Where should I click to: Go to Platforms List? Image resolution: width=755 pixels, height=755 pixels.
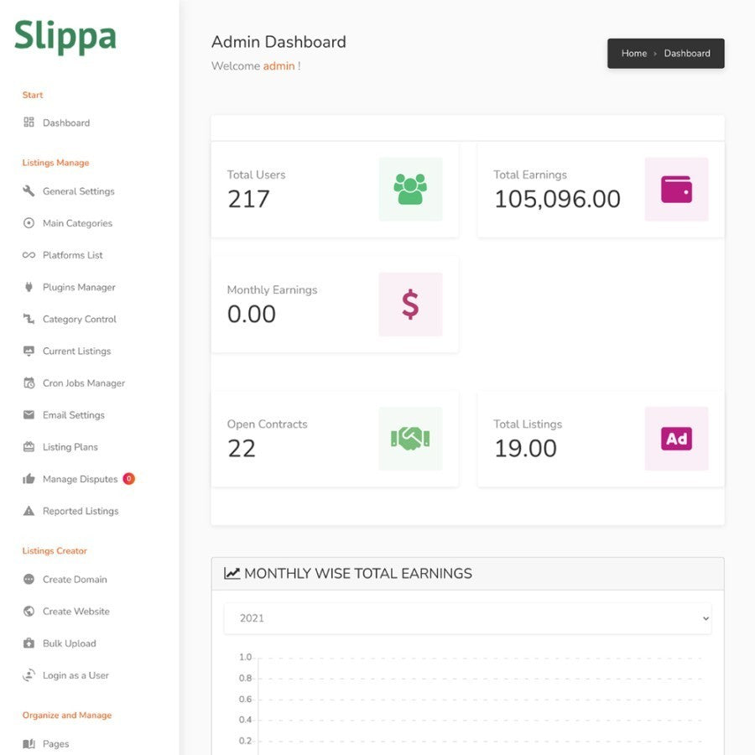point(73,255)
